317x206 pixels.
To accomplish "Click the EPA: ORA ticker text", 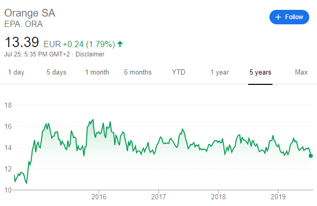I will pyautogui.click(x=23, y=24).
